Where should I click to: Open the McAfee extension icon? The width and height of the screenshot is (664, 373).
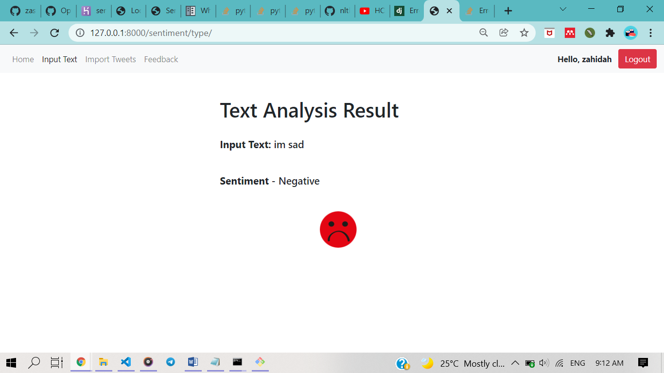click(549, 33)
